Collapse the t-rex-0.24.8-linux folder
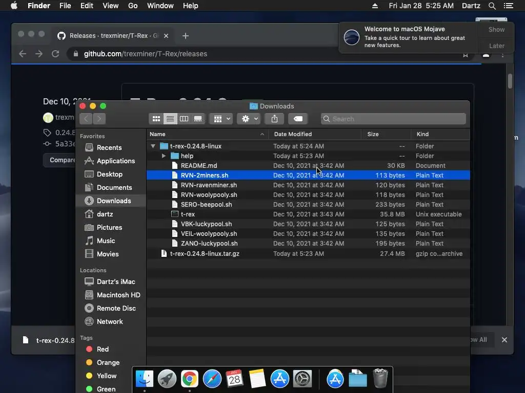Image resolution: width=525 pixels, height=393 pixels. pyautogui.click(x=153, y=146)
